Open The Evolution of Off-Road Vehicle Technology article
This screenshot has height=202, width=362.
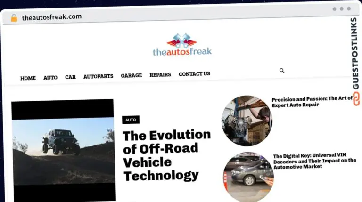coord(167,155)
